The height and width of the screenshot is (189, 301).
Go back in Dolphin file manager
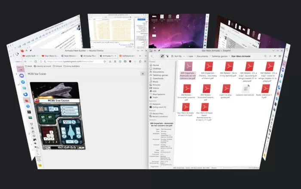(152, 56)
